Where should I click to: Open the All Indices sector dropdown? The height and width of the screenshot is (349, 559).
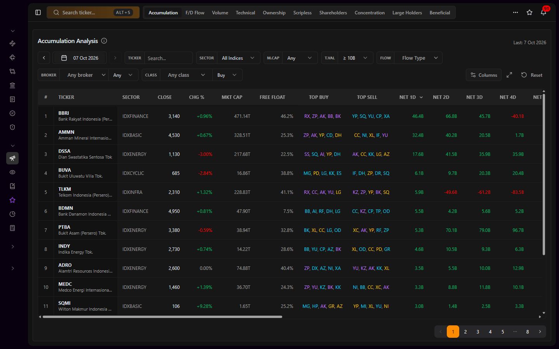pyautogui.click(x=238, y=58)
